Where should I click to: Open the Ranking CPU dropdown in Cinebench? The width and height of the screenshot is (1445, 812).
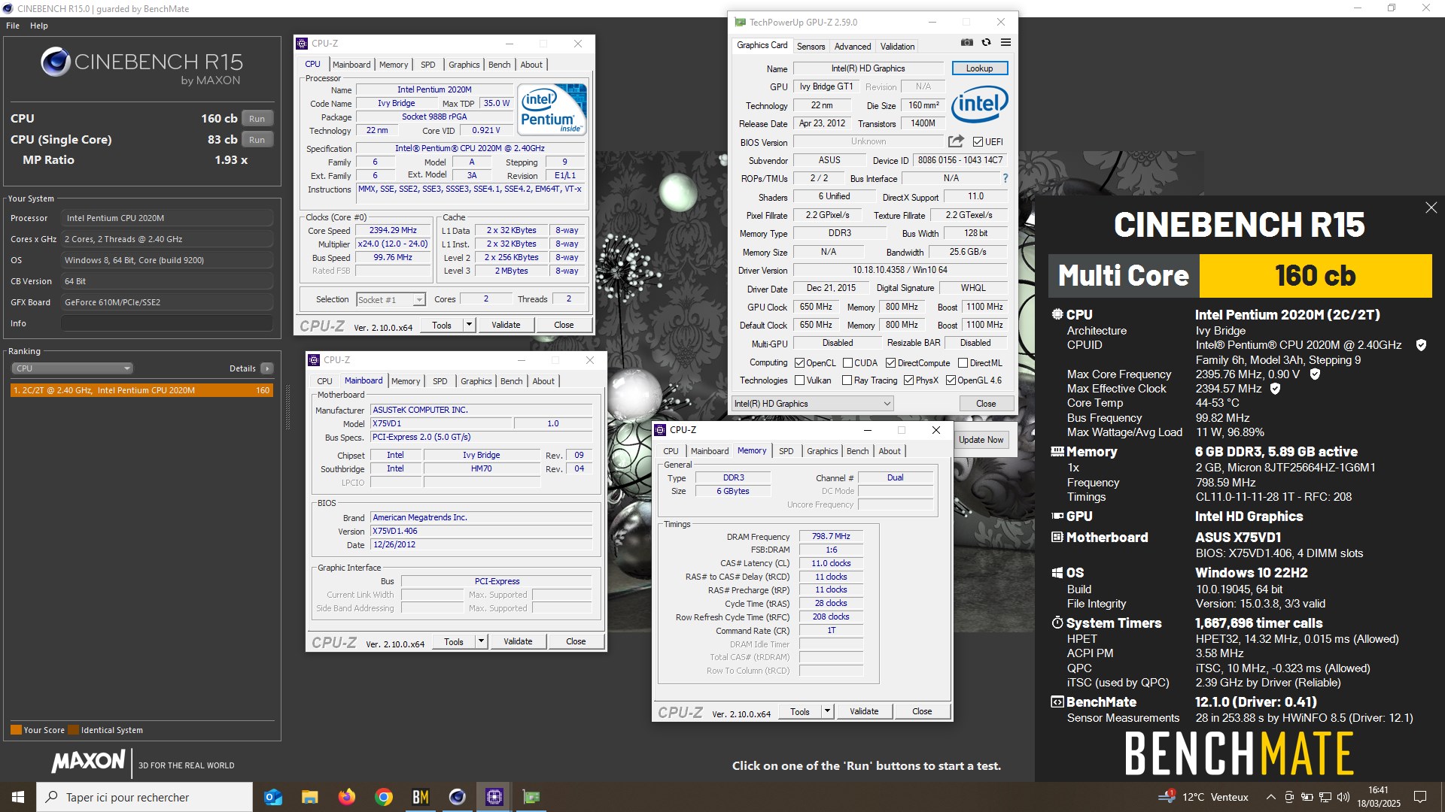click(x=72, y=368)
